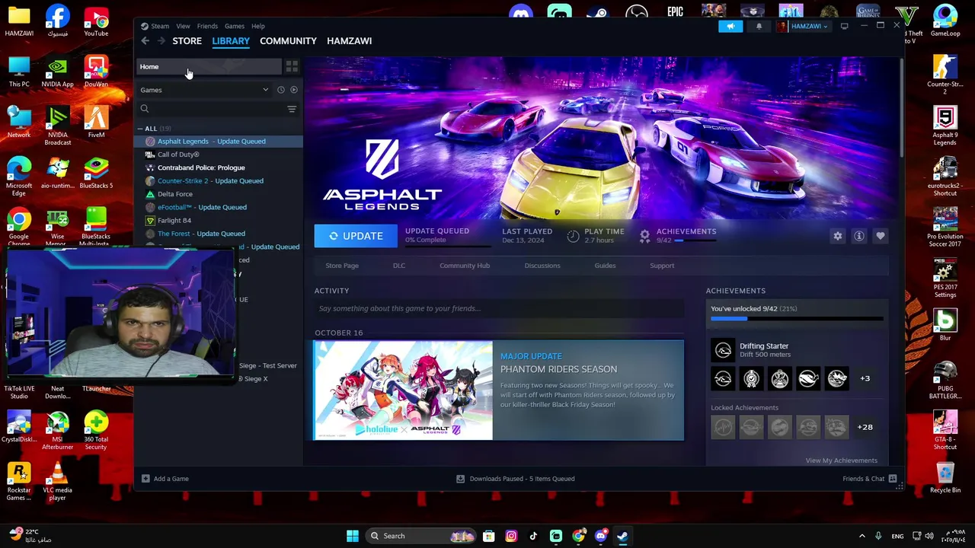Show 28 more locked achievements

(865, 427)
